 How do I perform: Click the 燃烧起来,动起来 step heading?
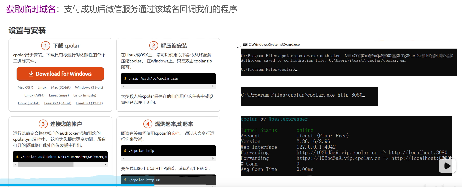pyautogui.click(x=174, y=124)
